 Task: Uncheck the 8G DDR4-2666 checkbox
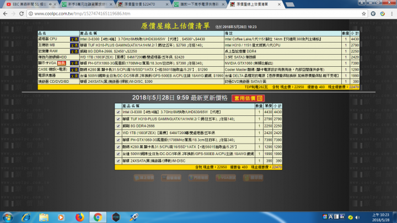pos(118,126)
